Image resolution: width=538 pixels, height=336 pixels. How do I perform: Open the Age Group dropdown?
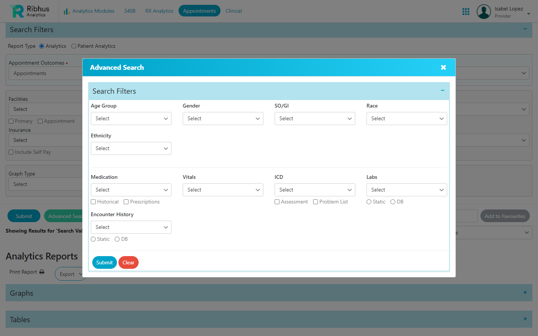[x=131, y=119]
